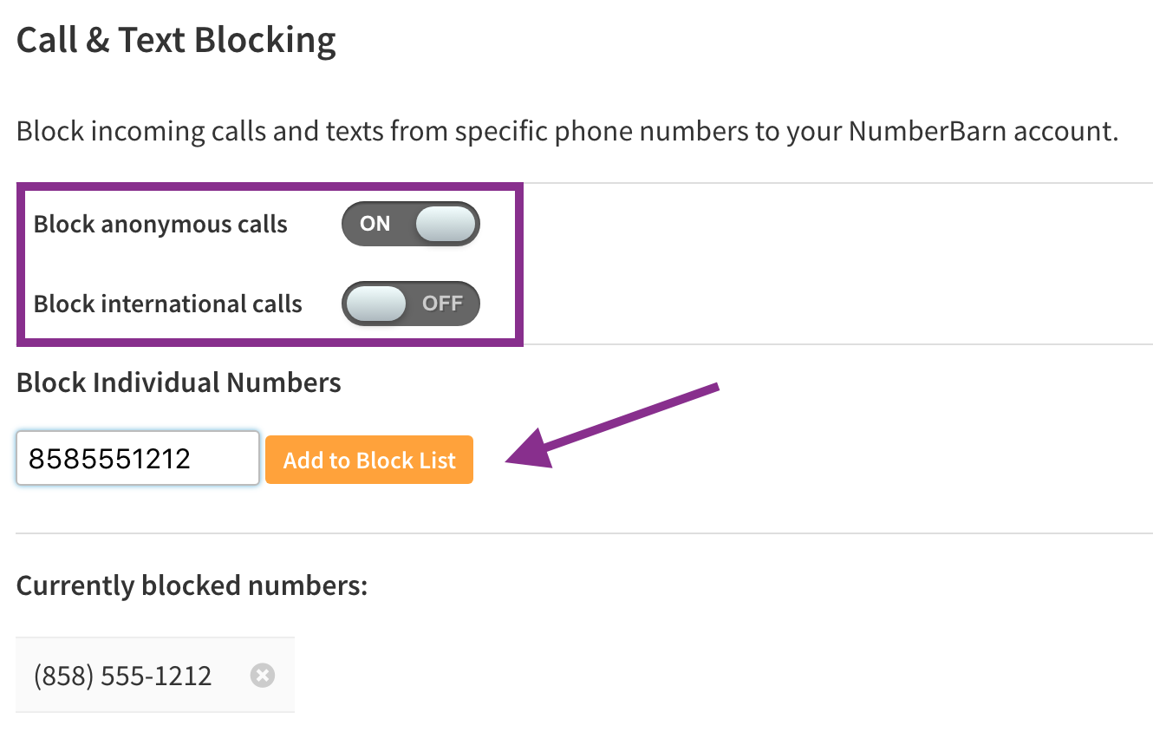Select the (858) 555-1212 blocked number text

(122, 676)
